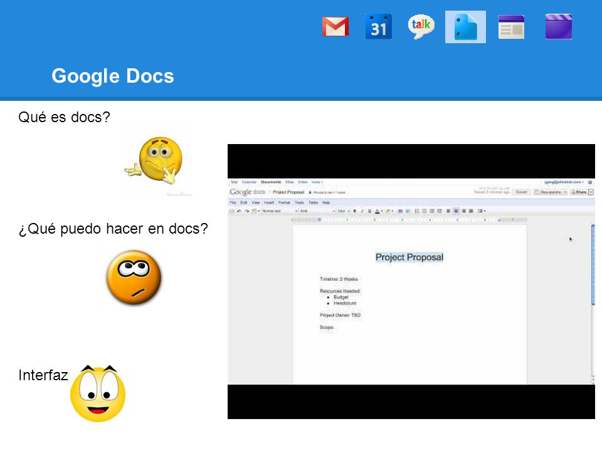Open the Format menu in Docs
The image size is (602, 451).
(284, 202)
